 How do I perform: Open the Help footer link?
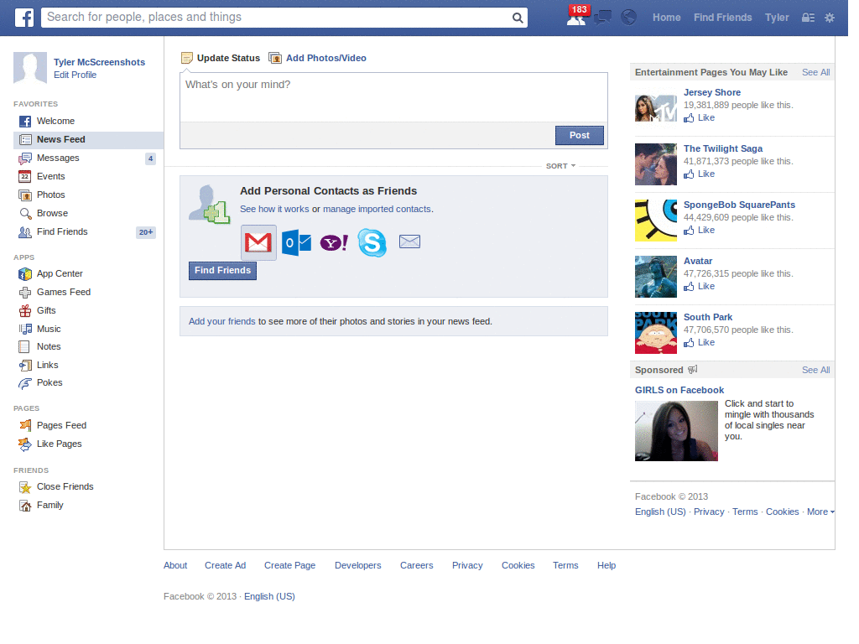pos(607,565)
